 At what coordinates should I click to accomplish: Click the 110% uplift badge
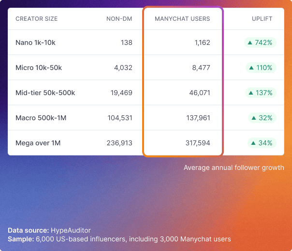pos(261,68)
